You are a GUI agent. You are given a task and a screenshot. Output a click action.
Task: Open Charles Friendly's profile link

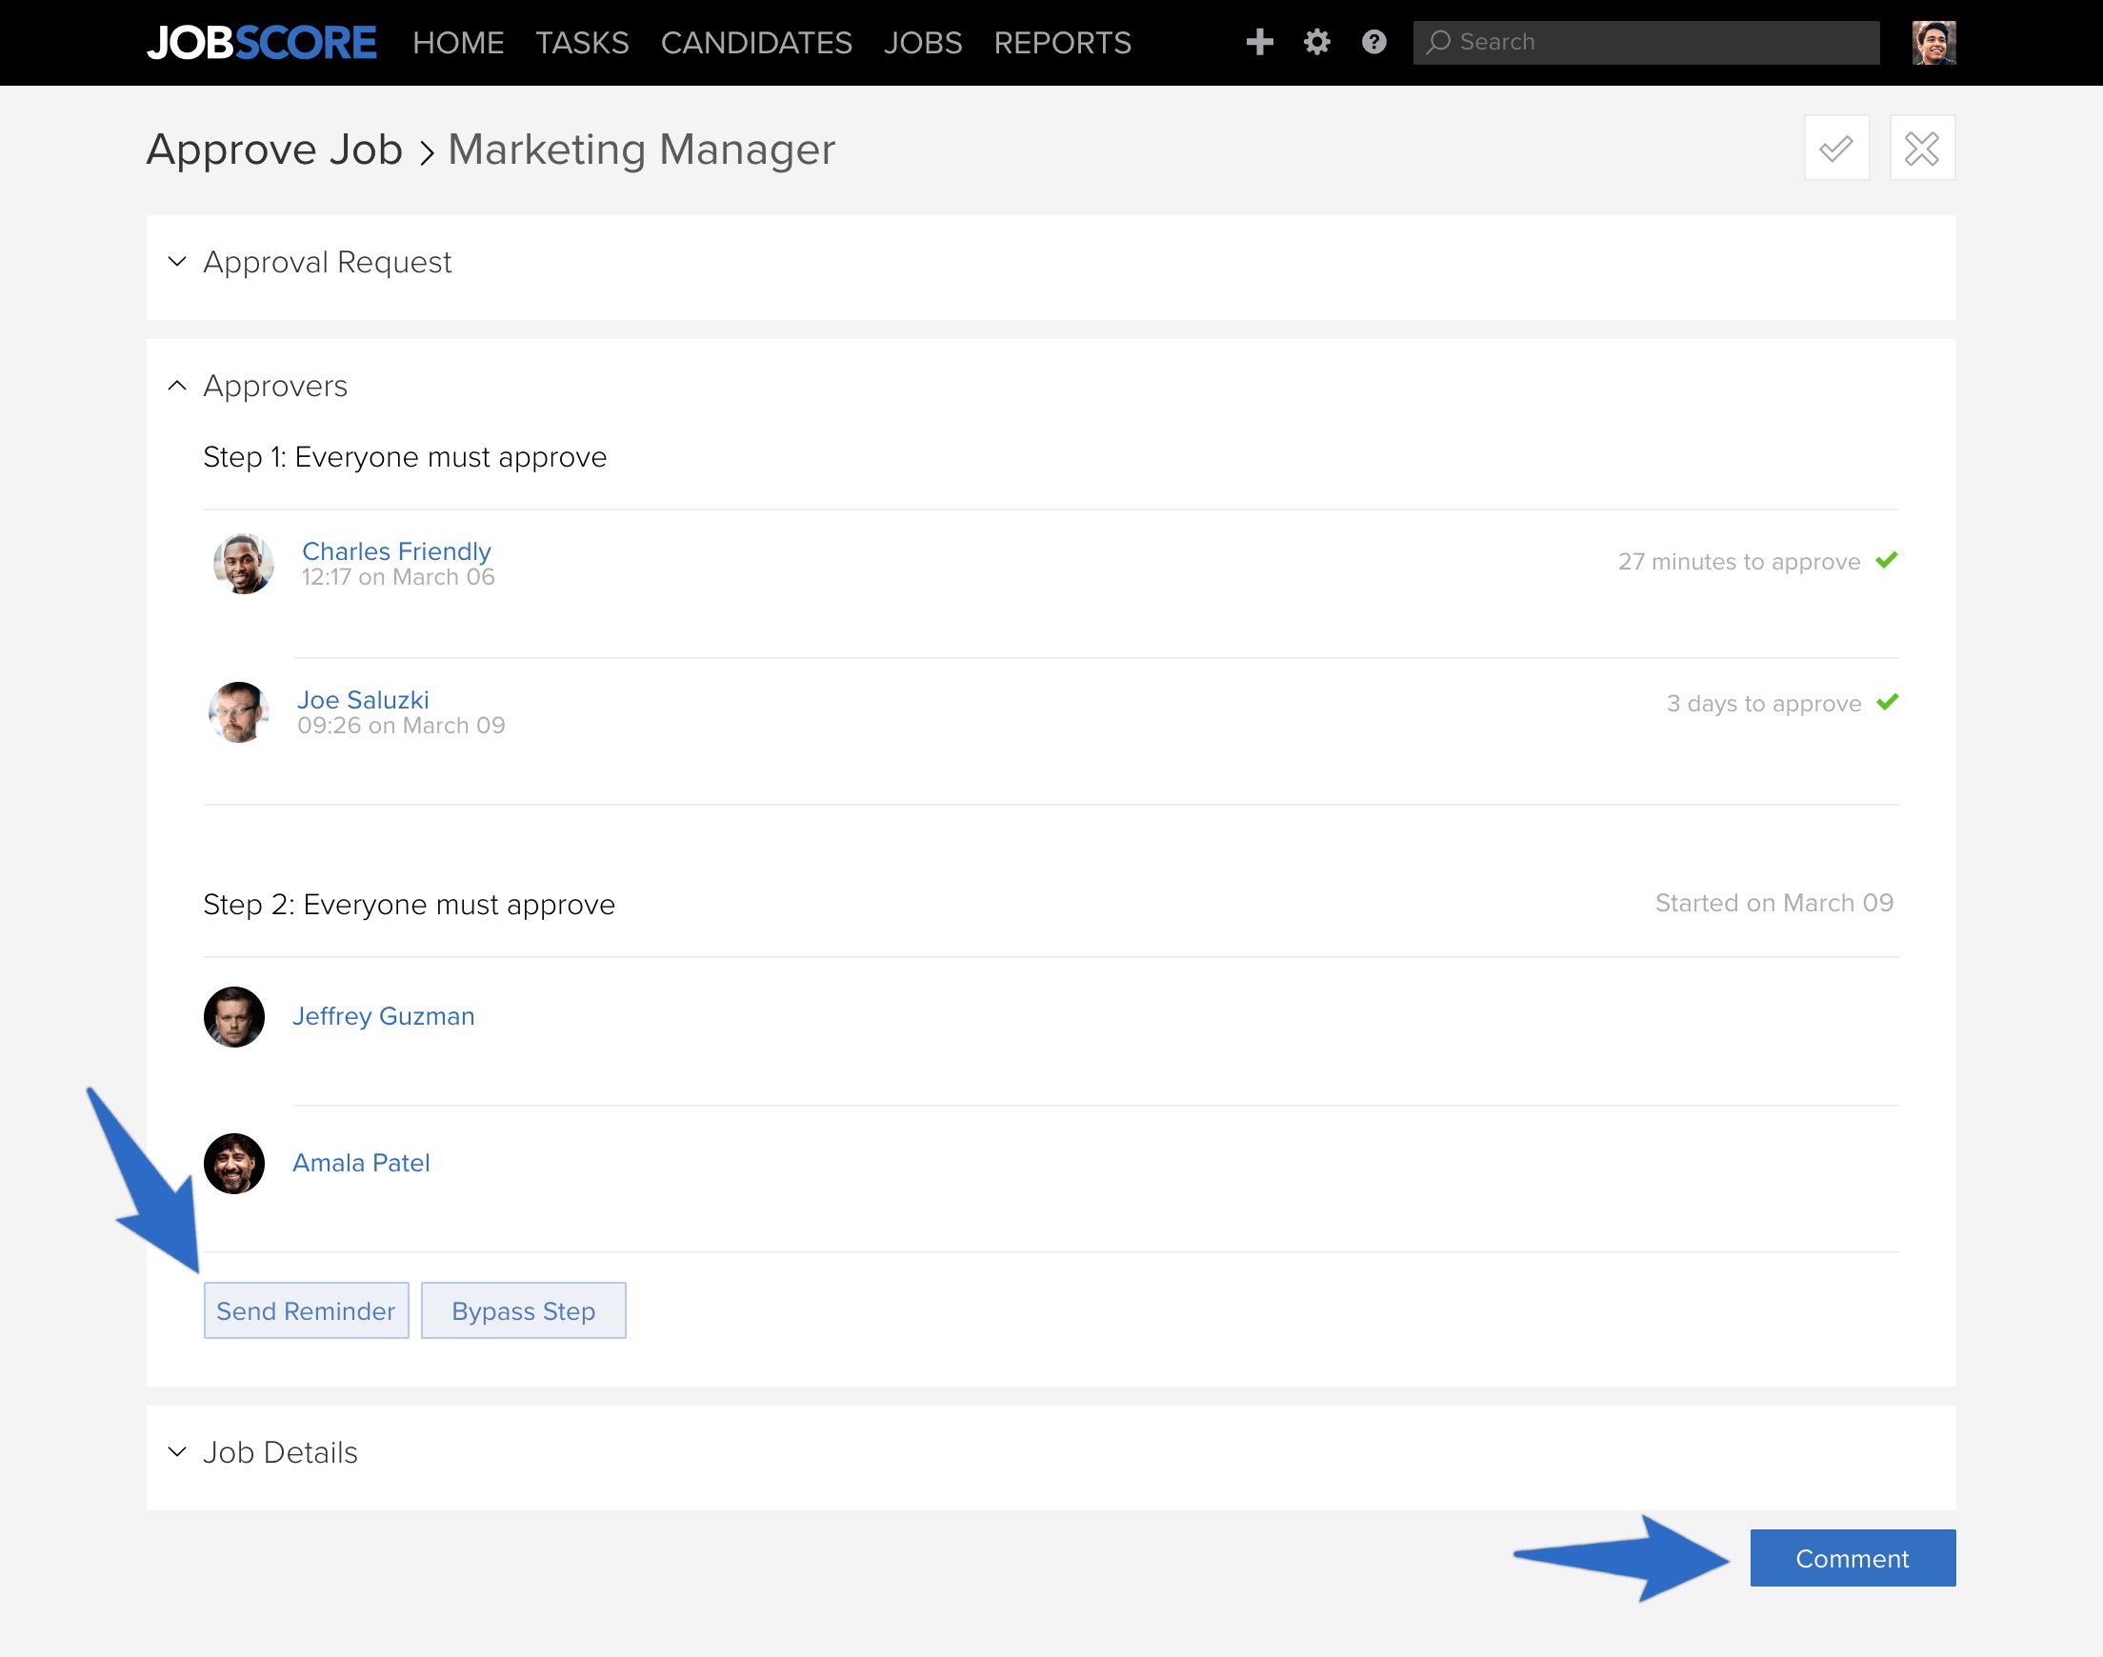pyautogui.click(x=397, y=551)
